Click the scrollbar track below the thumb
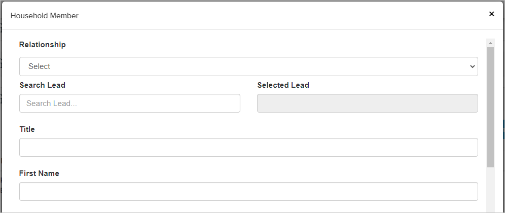Image resolution: width=505 pixels, height=213 pixels. click(490, 190)
